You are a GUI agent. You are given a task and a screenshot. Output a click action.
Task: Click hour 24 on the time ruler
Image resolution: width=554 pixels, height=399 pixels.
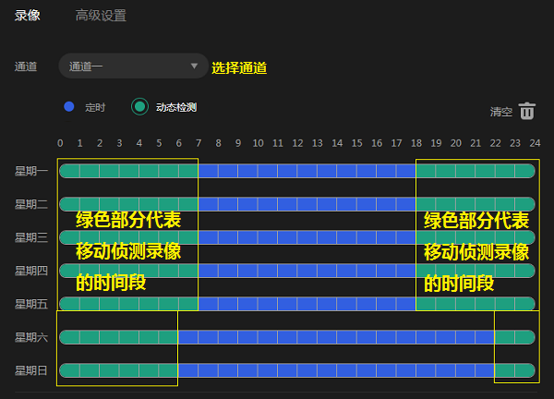(x=535, y=143)
